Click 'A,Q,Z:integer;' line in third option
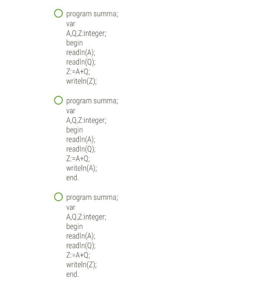The image size is (265, 288). click(86, 217)
